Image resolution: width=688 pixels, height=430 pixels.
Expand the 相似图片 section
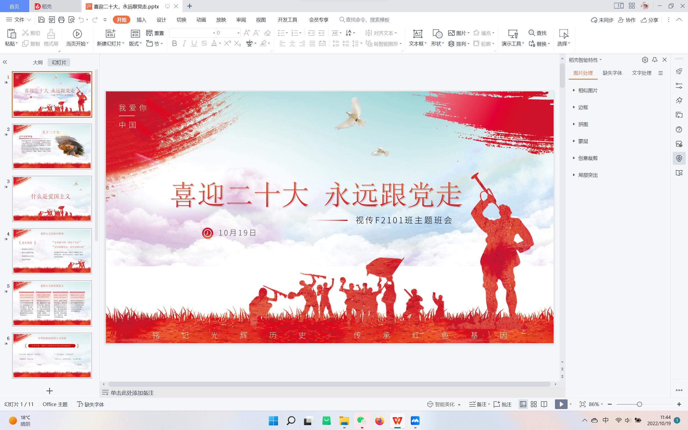pos(588,91)
